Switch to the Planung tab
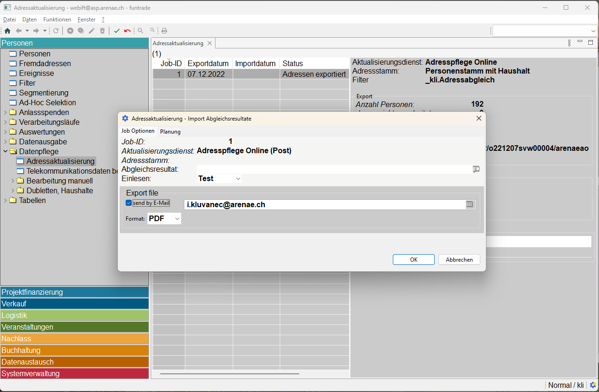 pyautogui.click(x=170, y=132)
